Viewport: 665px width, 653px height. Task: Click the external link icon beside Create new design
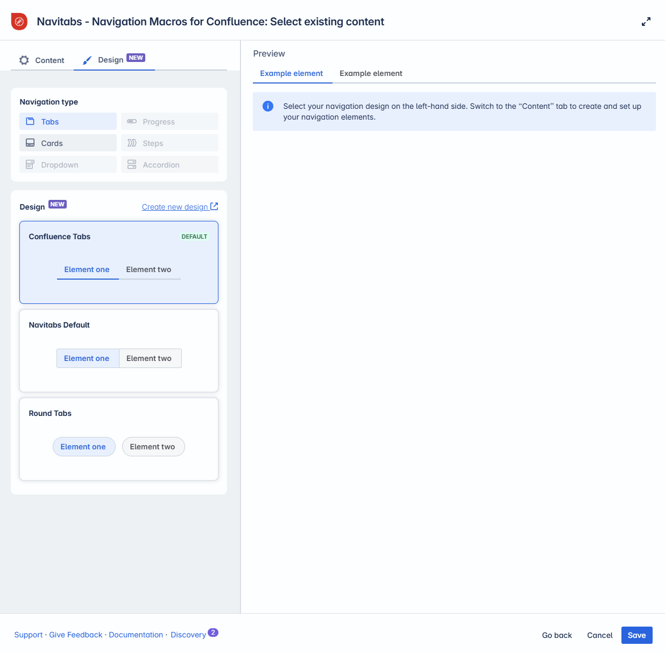pyautogui.click(x=214, y=206)
